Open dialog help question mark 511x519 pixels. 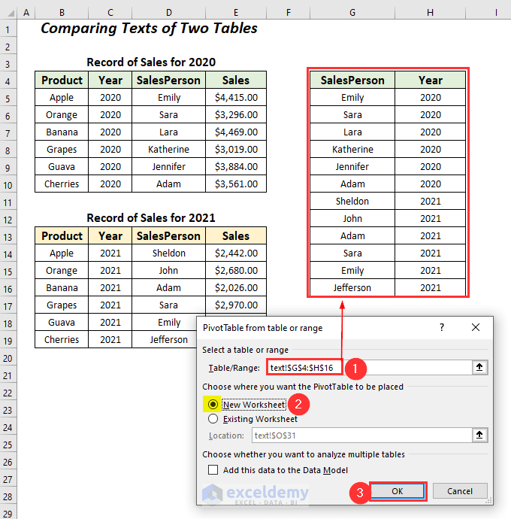pyautogui.click(x=442, y=328)
